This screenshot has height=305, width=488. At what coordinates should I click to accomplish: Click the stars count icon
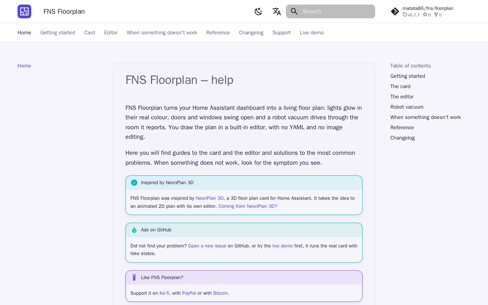point(425,15)
